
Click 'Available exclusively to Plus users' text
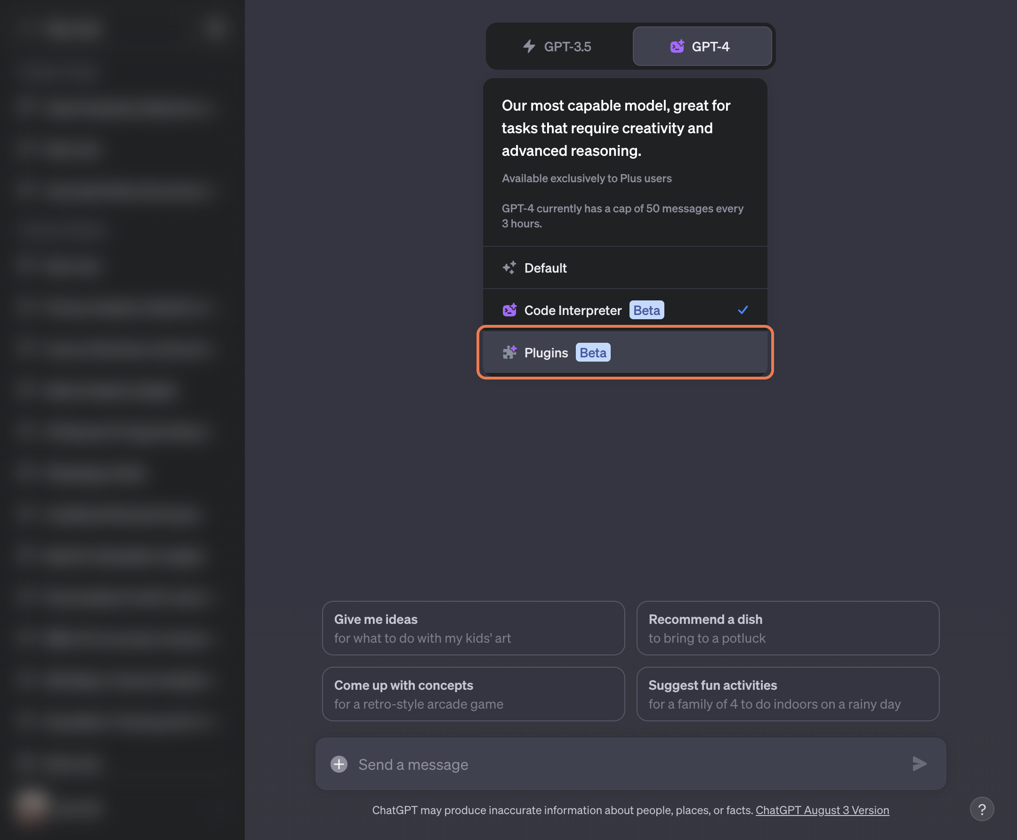click(x=586, y=178)
